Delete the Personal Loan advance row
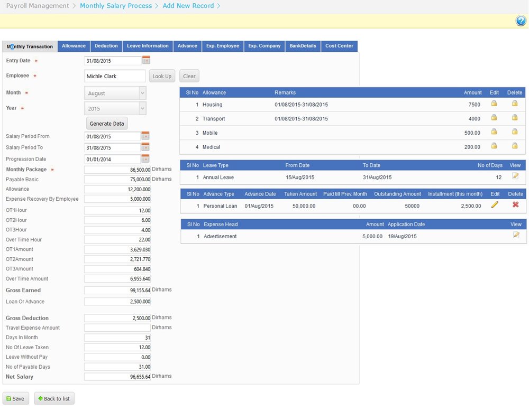 point(515,204)
